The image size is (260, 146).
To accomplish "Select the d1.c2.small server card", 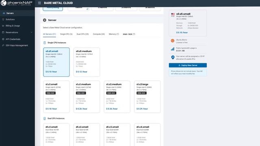I will [x=87, y=135].
